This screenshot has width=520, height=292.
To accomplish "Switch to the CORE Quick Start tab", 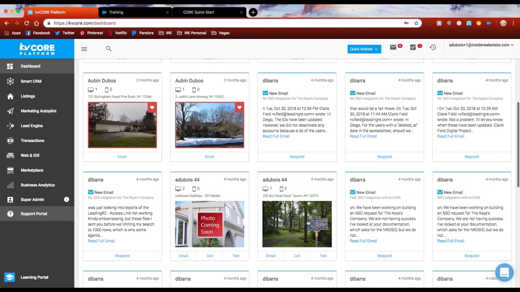I will [209, 12].
